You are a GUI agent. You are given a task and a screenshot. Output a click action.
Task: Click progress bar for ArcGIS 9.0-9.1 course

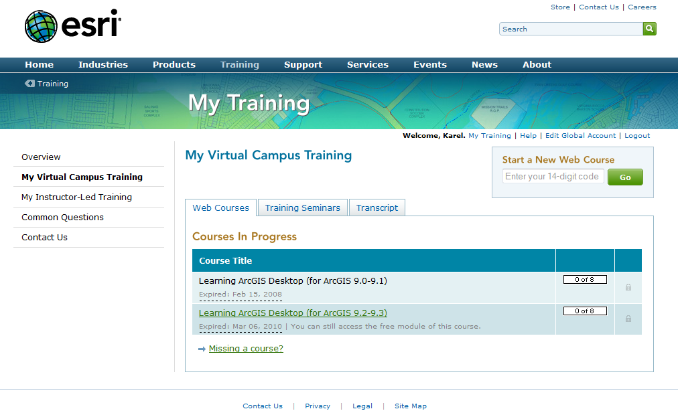pos(585,280)
